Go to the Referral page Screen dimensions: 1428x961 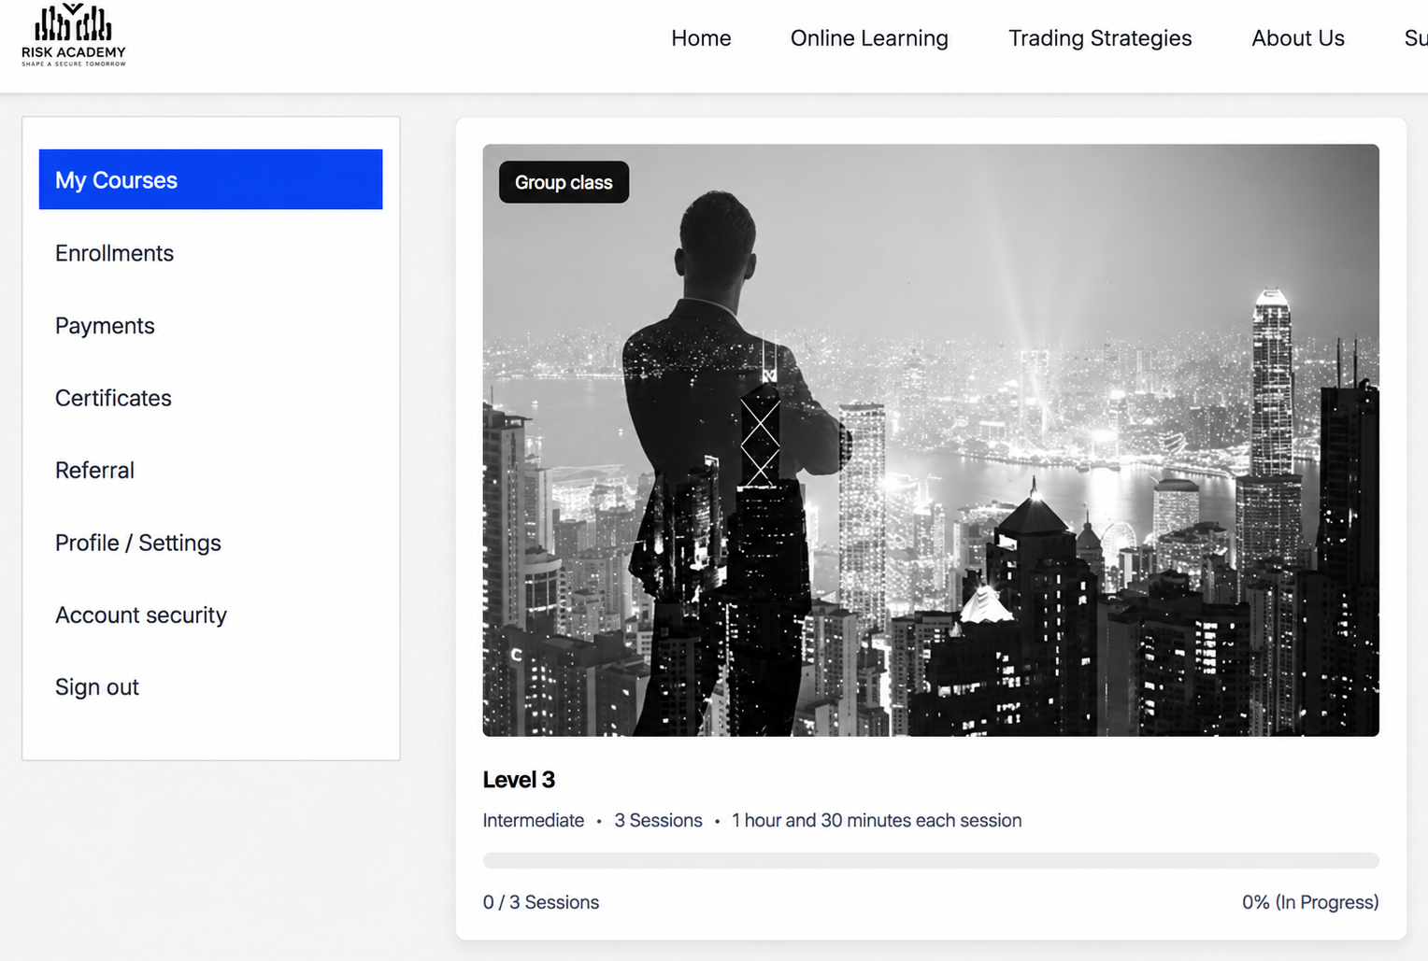[x=94, y=470]
